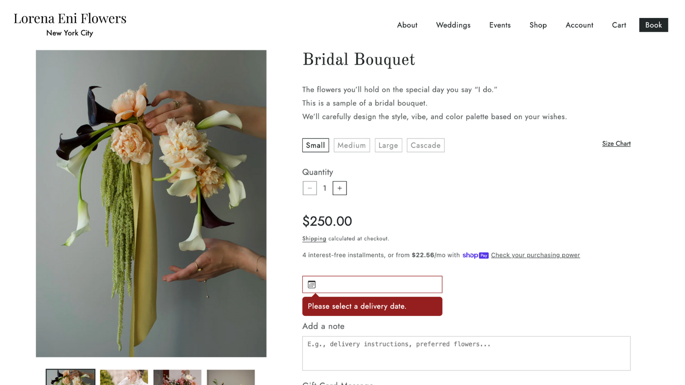Image resolution: width=685 pixels, height=385 pixels.
Task: Click the Book button
Action: [x=653, y=25]
